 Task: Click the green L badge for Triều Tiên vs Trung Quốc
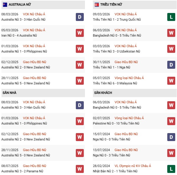pyautogui.click(x=171, y=17)
